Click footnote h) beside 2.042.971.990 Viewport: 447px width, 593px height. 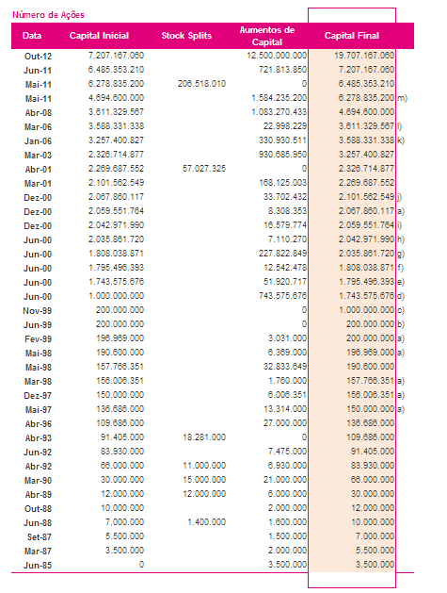[x=401, y=239]
